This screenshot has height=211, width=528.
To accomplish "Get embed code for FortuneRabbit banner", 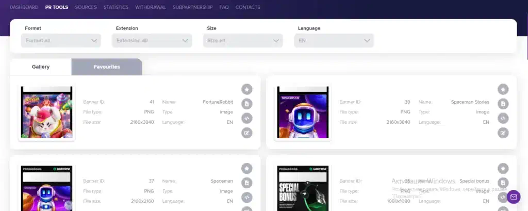I will (247, 118).
